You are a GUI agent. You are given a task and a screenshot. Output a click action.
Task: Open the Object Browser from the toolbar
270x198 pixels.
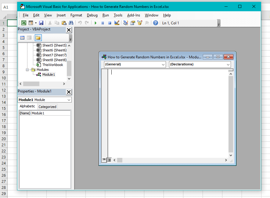140,23
